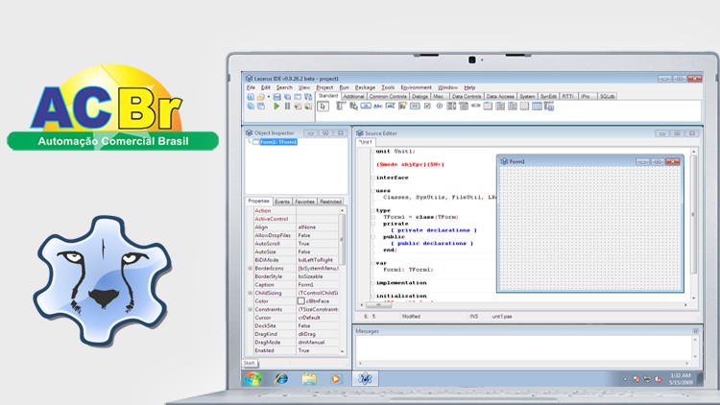This screenshot has height=405, width=720.
Task: Run the project with the green play icon
Action: coord(276,107)
